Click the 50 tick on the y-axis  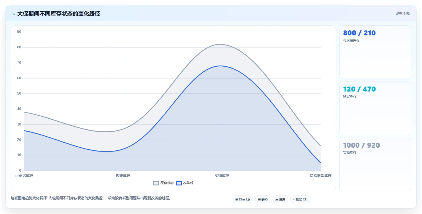coord(19,93)
